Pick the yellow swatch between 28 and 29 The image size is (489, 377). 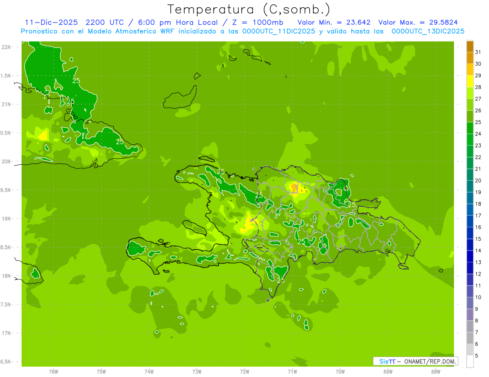470,81
